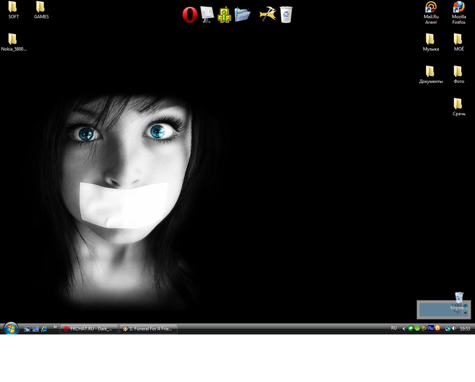Open the hammer tool dock icon
The width and height of the screenshot is (475, 382).
coord(268,14)
